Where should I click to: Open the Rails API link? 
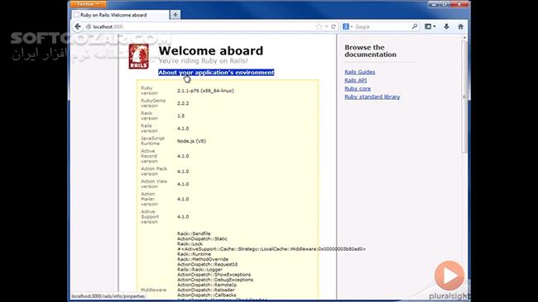pos(355,80)
